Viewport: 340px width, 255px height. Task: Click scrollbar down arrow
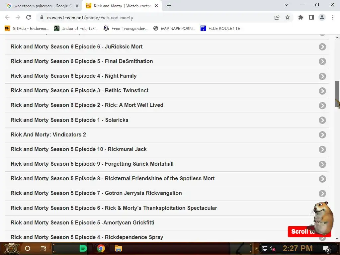pyautogui.click(x=337, y=239)
